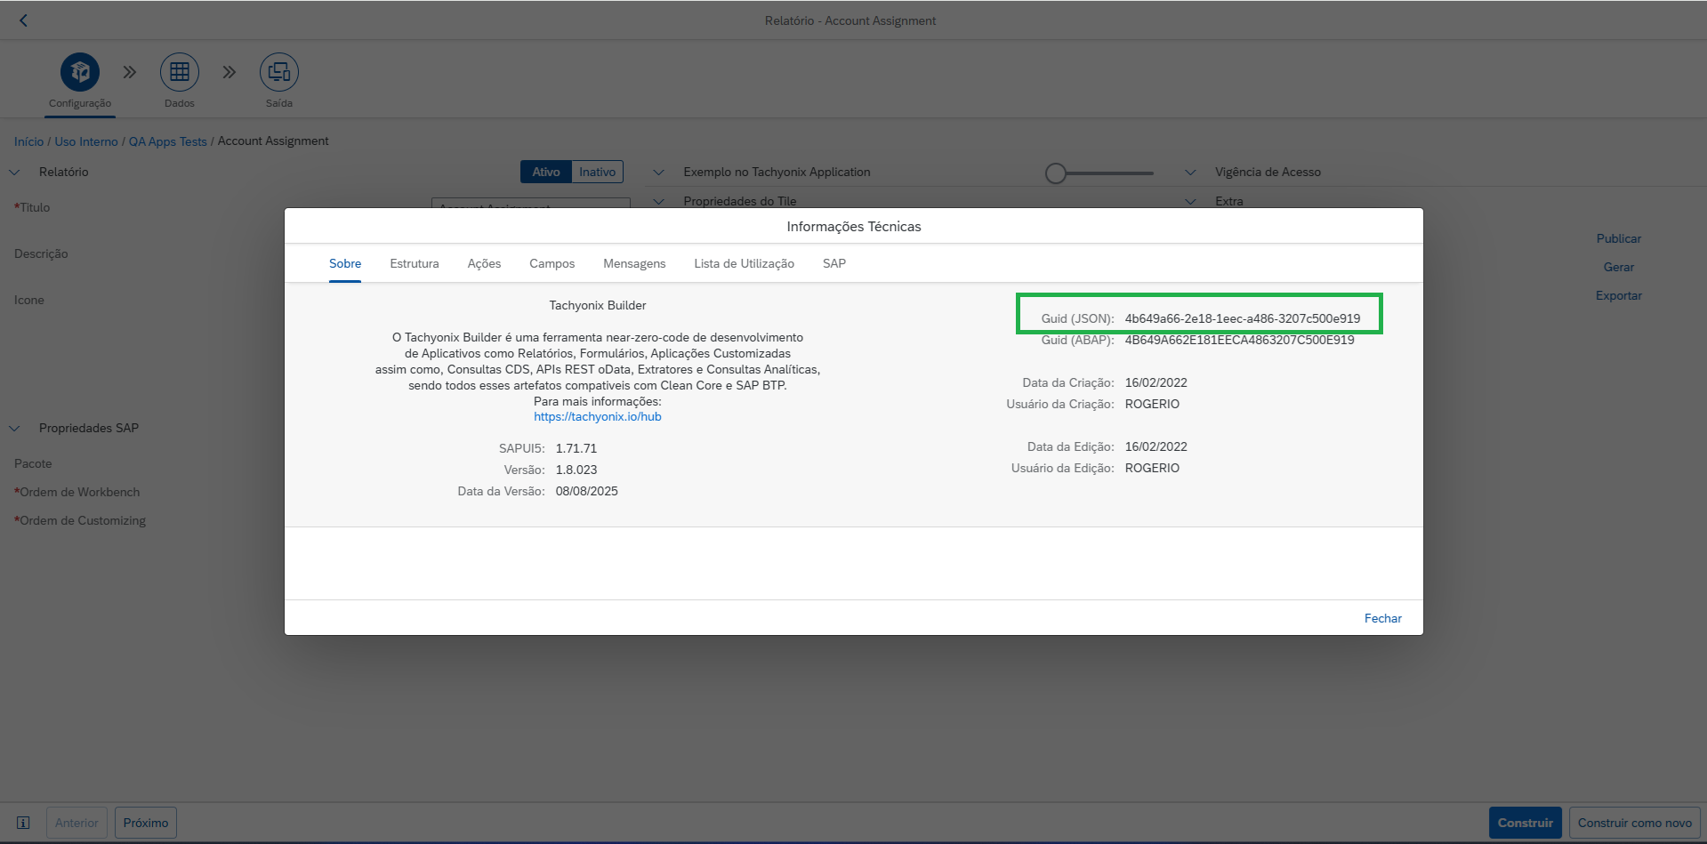
Task: Collapse the Extra section
Action: (x=1190, y=201)
